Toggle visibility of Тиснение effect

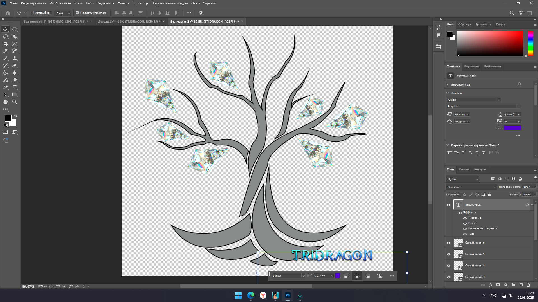(465, 218)
